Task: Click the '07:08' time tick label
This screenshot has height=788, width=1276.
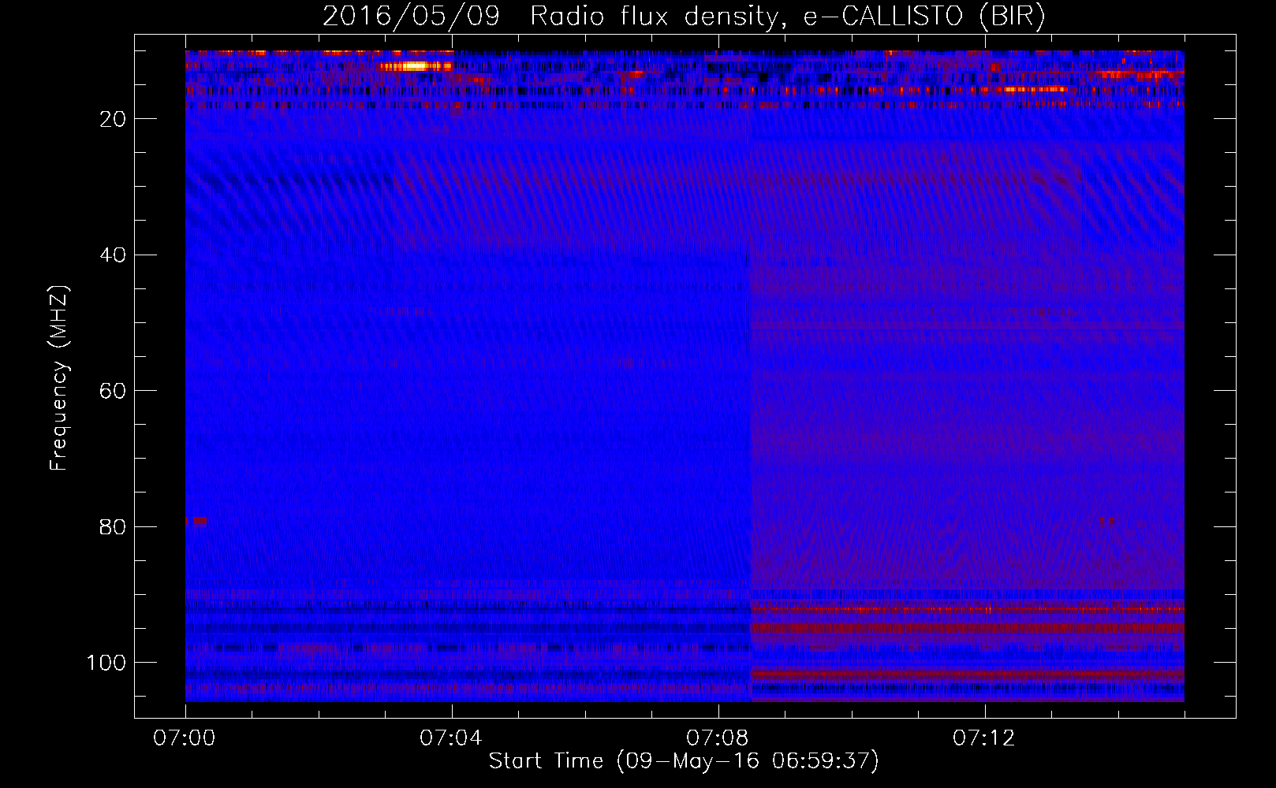Action: tap(718, 738)
